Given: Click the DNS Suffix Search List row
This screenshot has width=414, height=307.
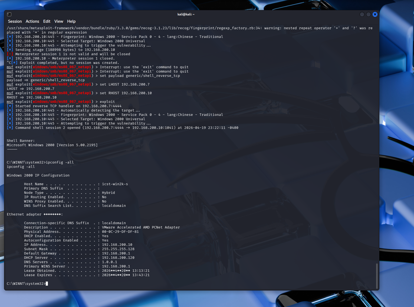Looking at the screenshot, I should click(75, 206).
